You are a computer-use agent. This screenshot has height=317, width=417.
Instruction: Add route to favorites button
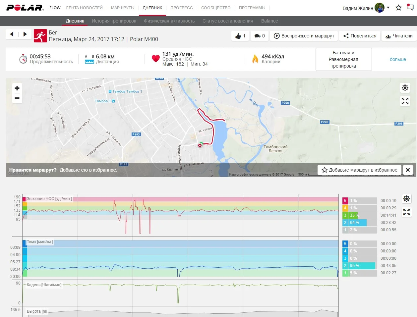pyautogui.click(x=359, y=170)
